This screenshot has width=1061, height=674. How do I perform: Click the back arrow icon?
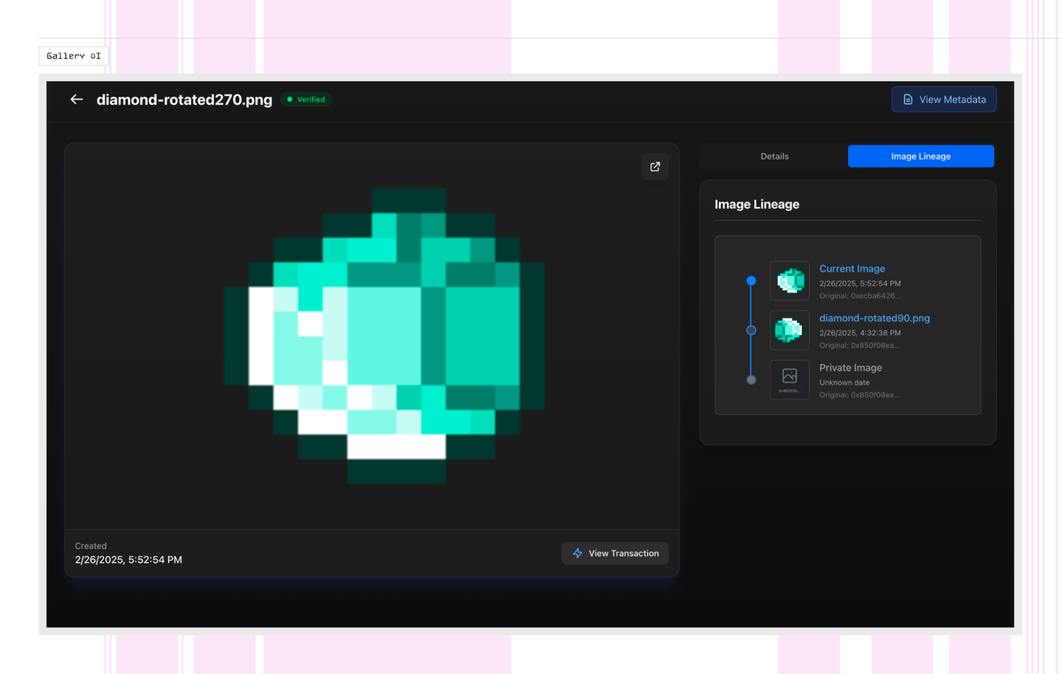click(x=77, y=99)
